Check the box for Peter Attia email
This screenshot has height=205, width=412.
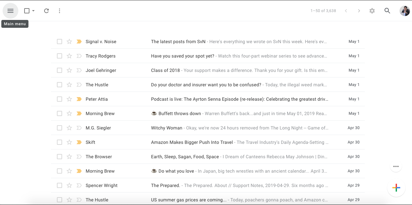tap(60, 99)
